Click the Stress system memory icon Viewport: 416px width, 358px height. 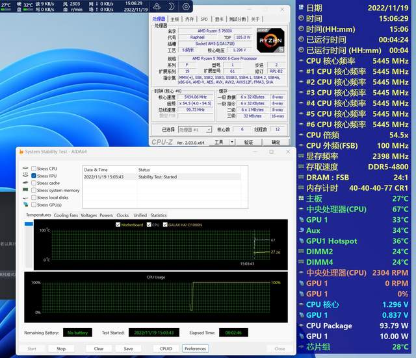tap(25, 190)
